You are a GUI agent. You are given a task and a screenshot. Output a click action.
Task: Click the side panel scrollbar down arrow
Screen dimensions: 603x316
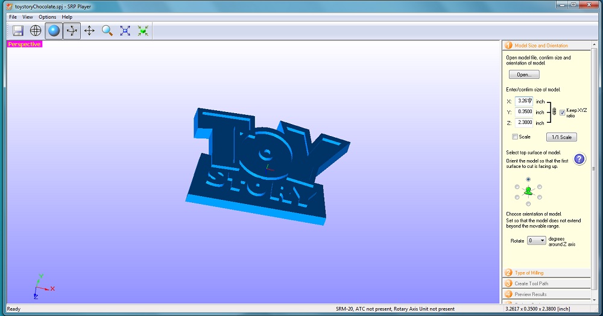(594, 300)
